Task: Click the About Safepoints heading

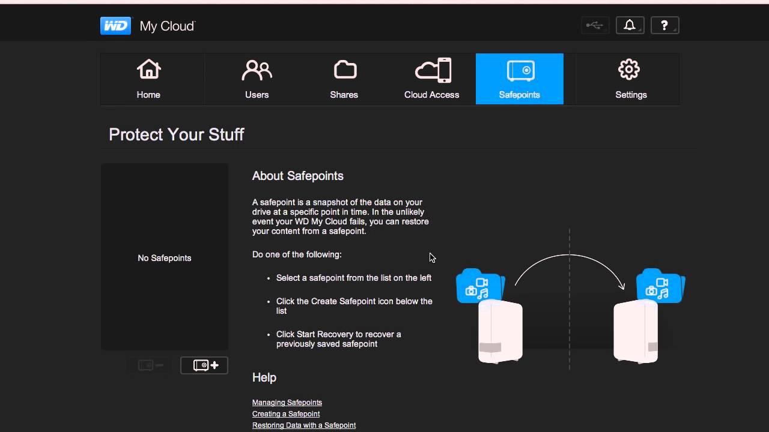Action: (298, 176)
